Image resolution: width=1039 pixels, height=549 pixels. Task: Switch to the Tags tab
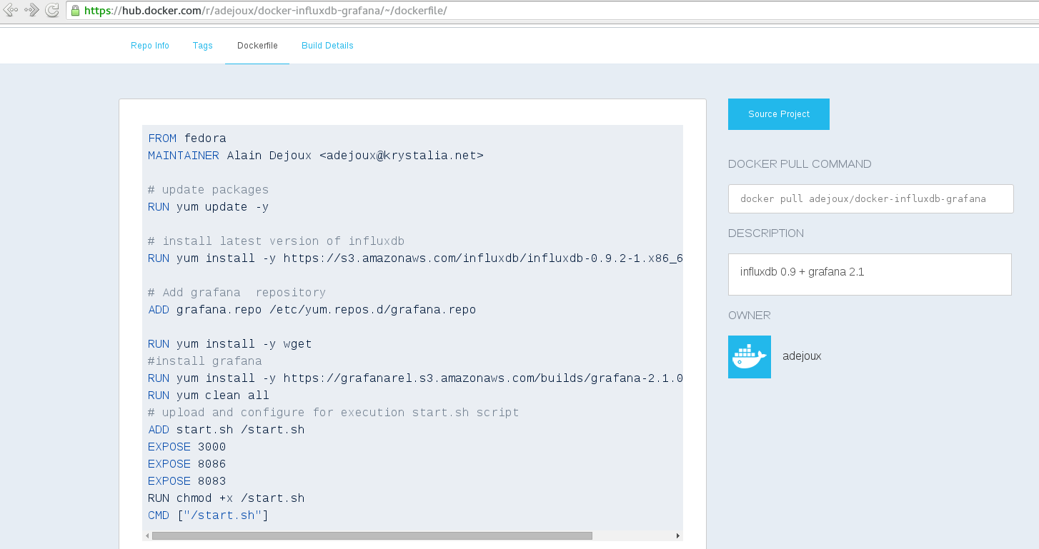click(x=203, y=46)
